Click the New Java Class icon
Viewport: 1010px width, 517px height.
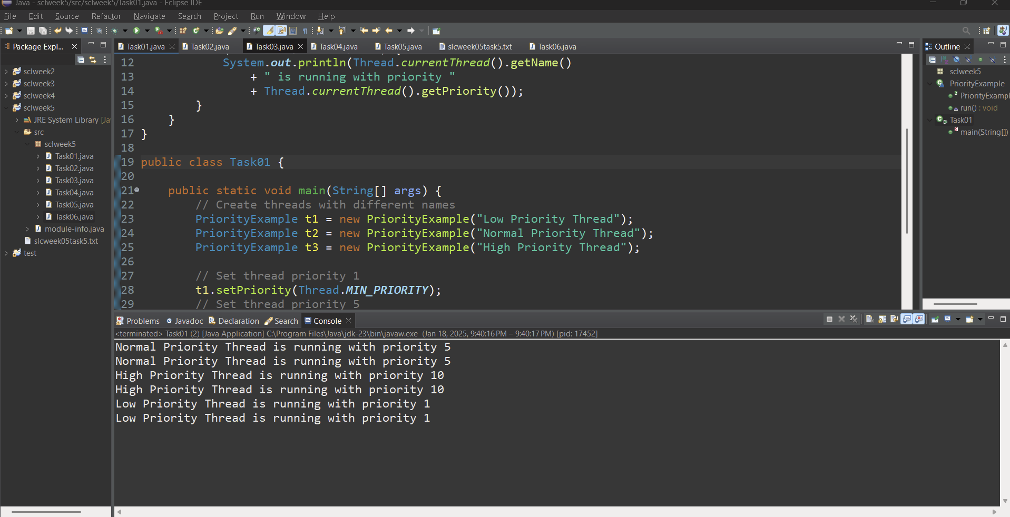click(196, 31)
